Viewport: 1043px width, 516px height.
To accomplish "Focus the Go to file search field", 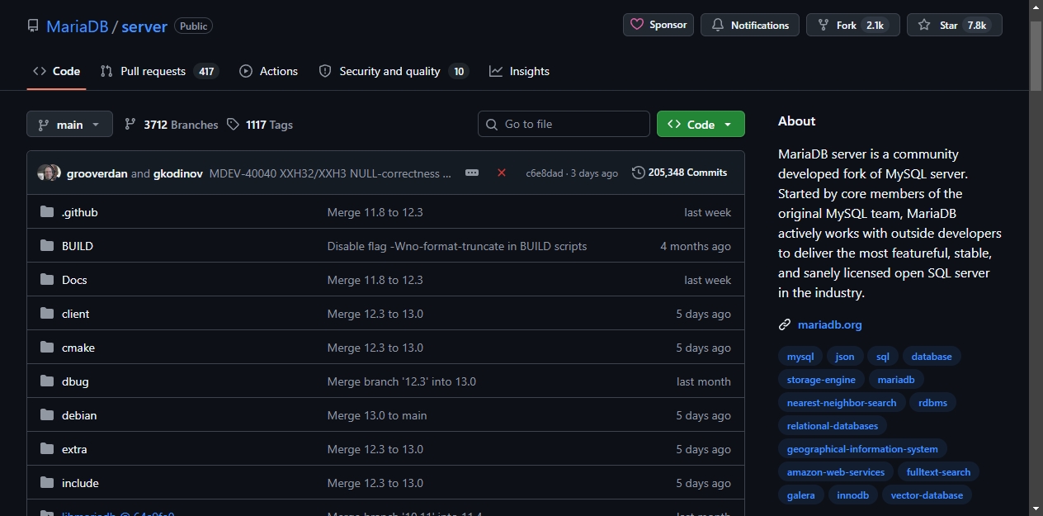I will (564, 124).
